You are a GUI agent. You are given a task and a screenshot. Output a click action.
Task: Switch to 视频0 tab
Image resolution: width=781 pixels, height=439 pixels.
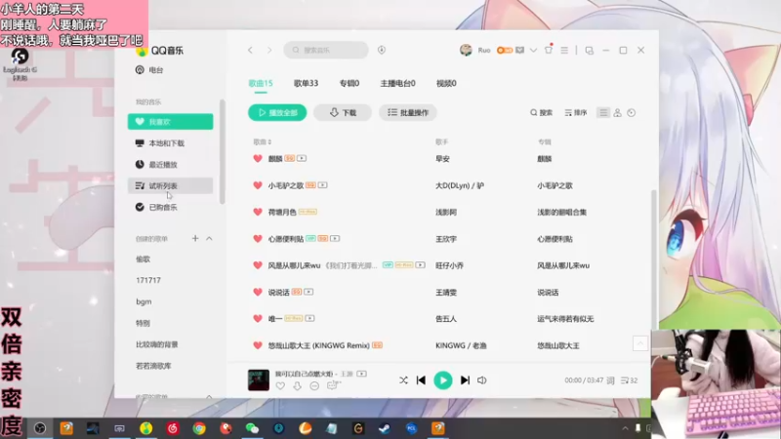tap(446, 83)
